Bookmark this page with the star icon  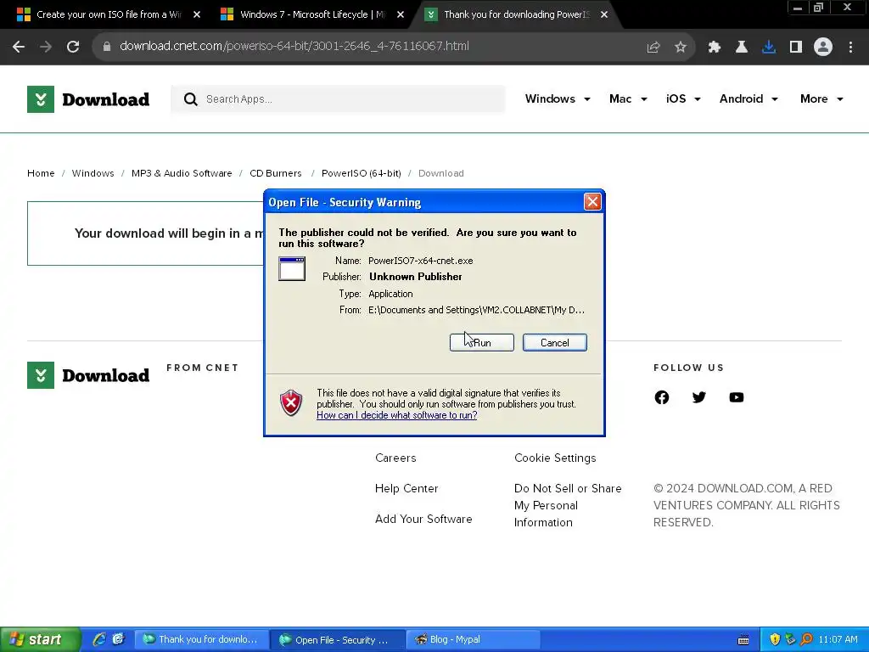pyautogui.click(x=681, y=48)
